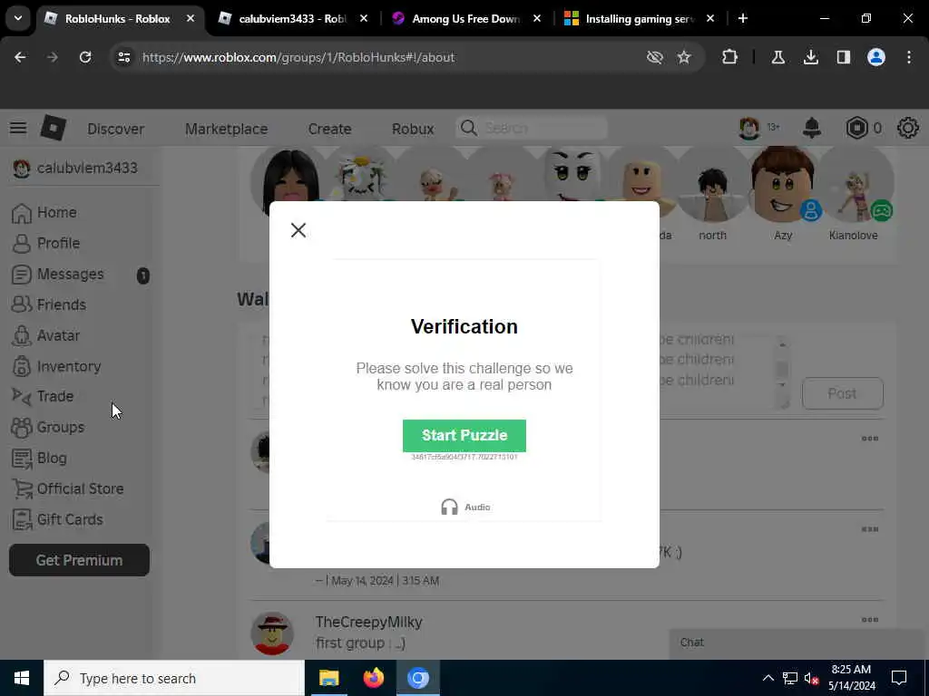The width and height of the screenshot is (929, 696).
Task: Toggle the browser side panel
Action: 843,57
